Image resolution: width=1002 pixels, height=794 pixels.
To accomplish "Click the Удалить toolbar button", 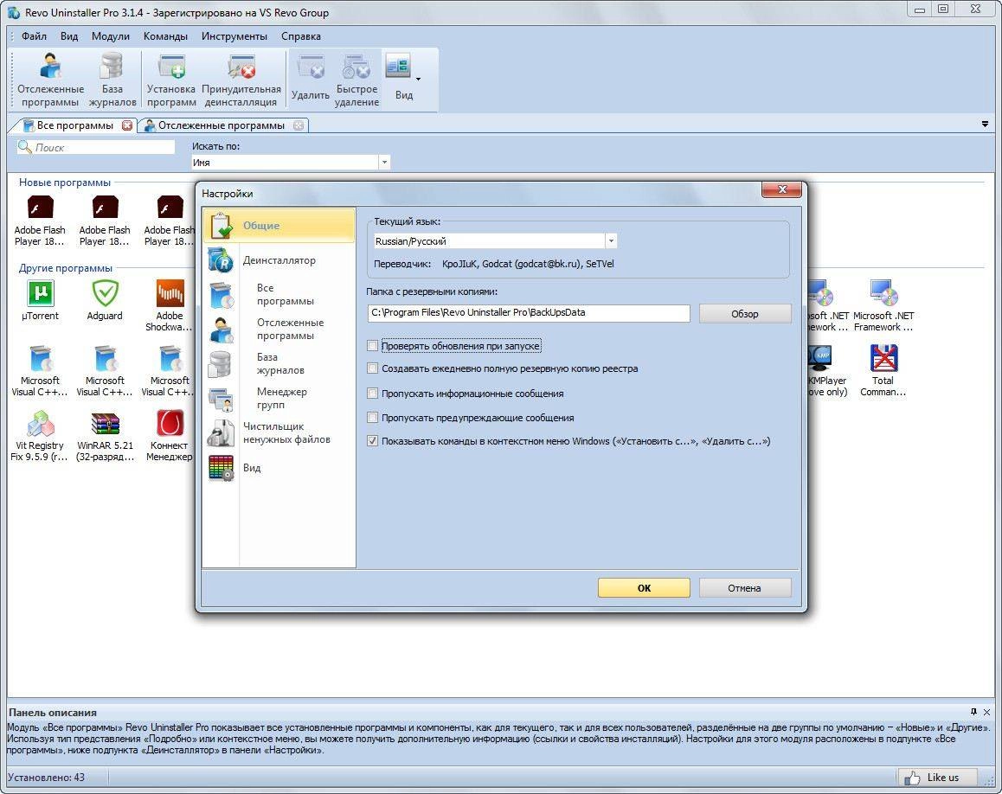I will (x=310, y=80).
